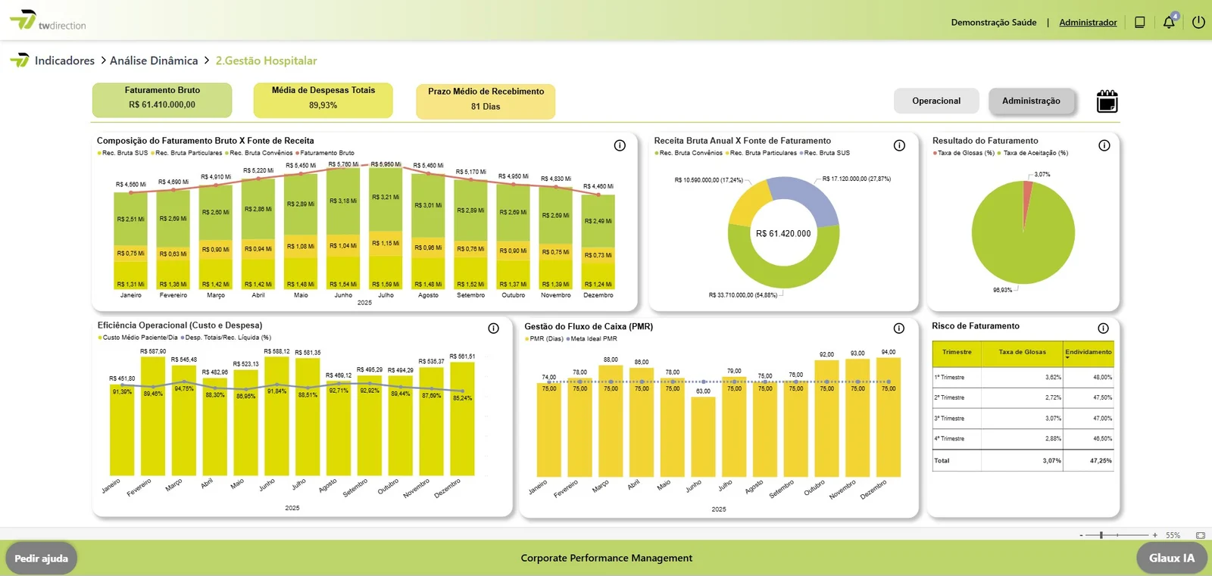Viewport: 1212px width, 576px height.
Task: Show info for Composição do Faturamento Bruto chart
Action: pyautogui.click(x=620, y=145)
